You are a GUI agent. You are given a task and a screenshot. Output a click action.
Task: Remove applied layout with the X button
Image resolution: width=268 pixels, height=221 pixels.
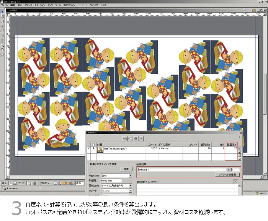pyautogui.click(x=235, y=182)
